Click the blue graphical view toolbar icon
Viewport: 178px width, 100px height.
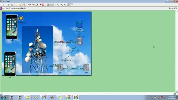coord(12,5)
